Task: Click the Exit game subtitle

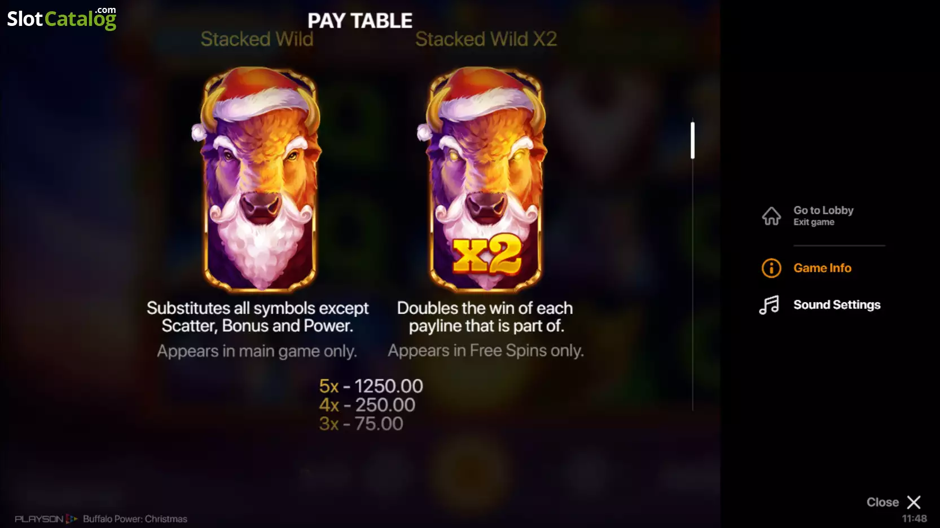Action: [814, 222]
